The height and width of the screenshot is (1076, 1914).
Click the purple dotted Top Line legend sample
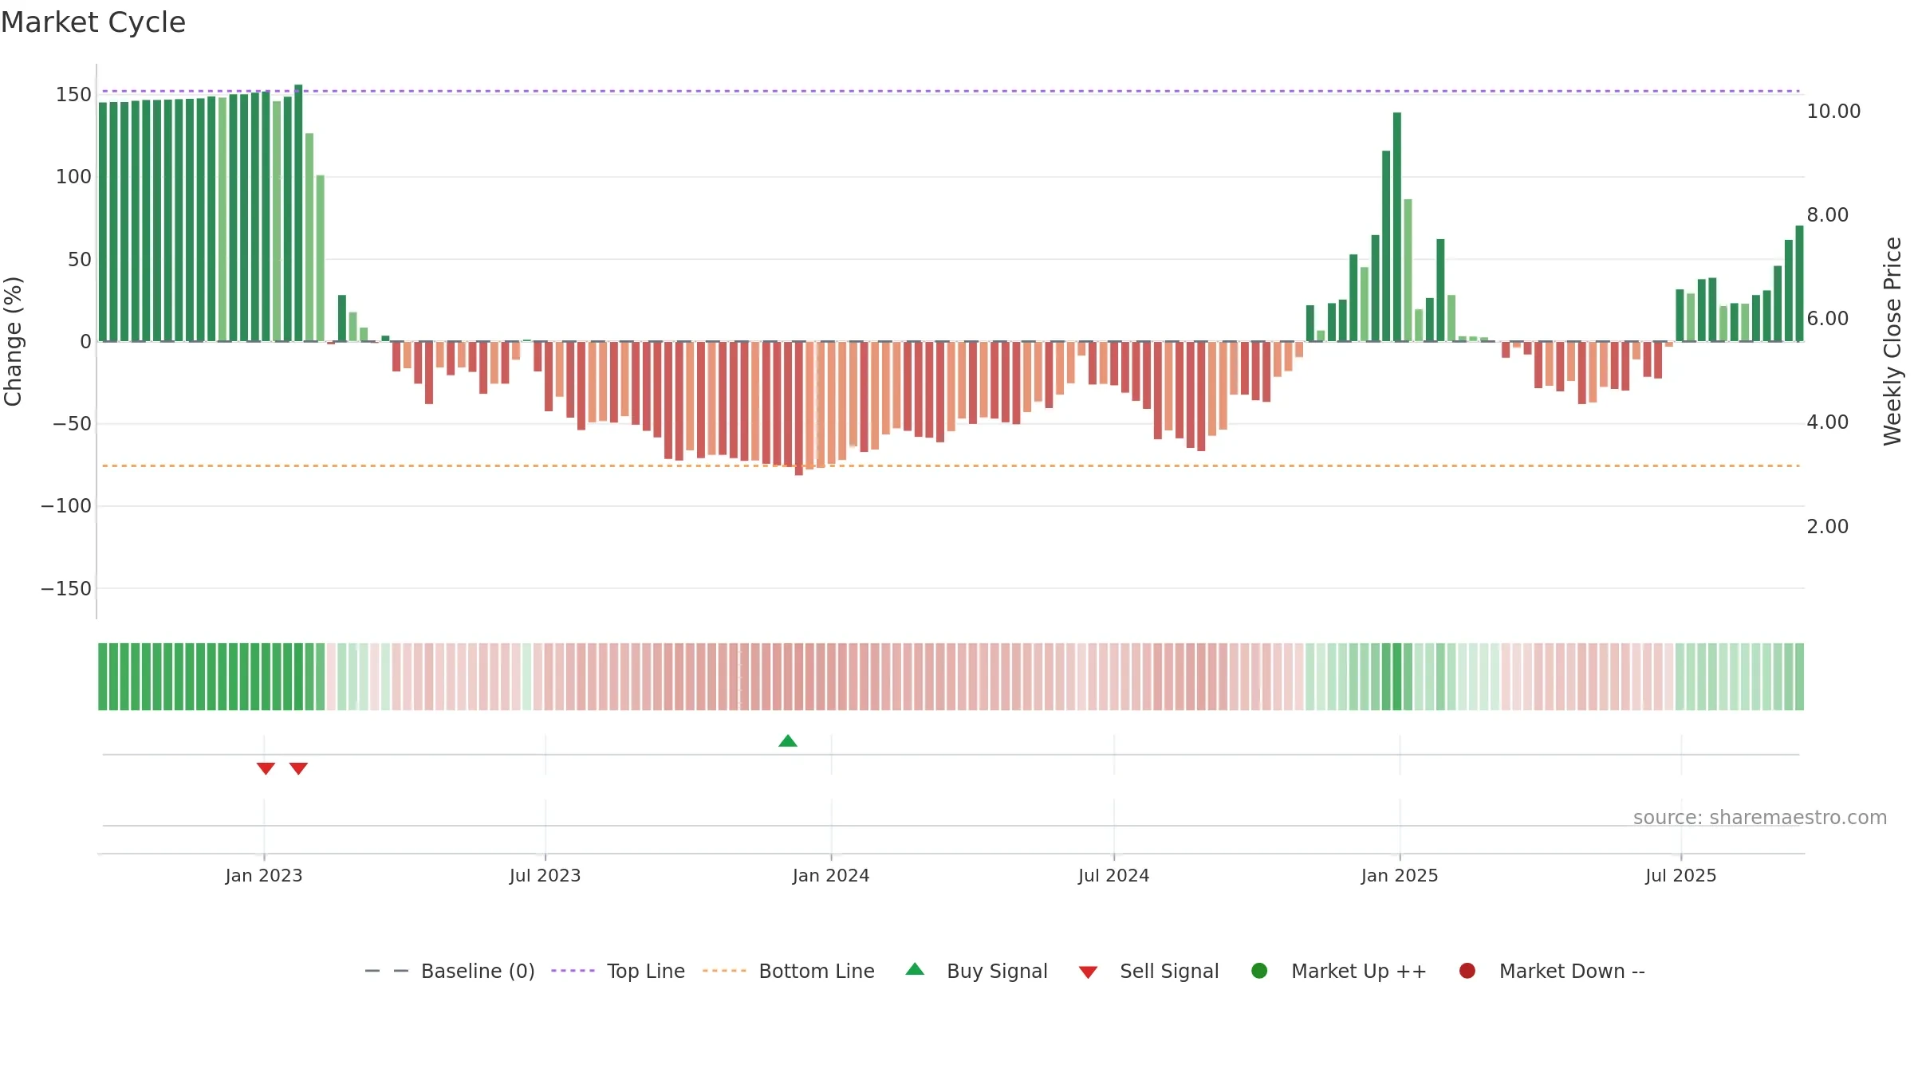point(573,971)
